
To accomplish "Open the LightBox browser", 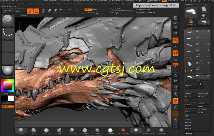I will 20,11.
